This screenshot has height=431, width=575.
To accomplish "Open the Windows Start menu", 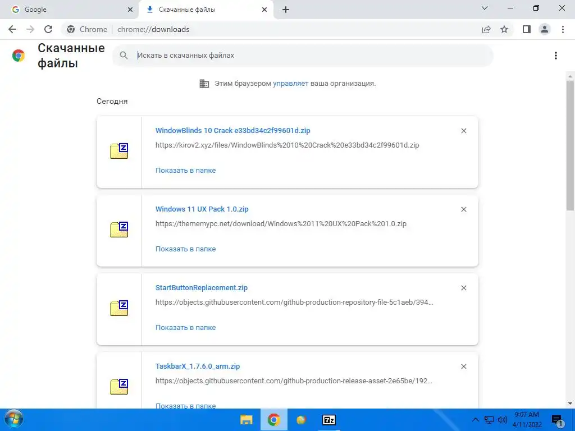I will (x=14, y=419).
